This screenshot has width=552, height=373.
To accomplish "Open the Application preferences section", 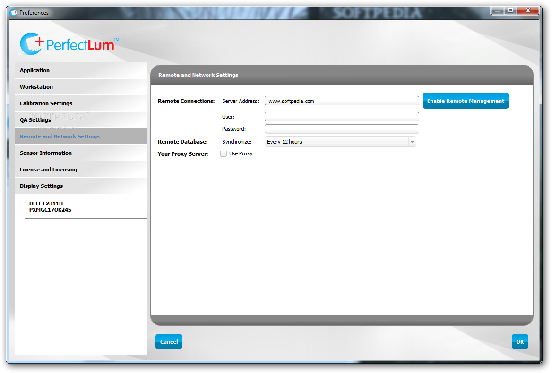I will point(81,70).
